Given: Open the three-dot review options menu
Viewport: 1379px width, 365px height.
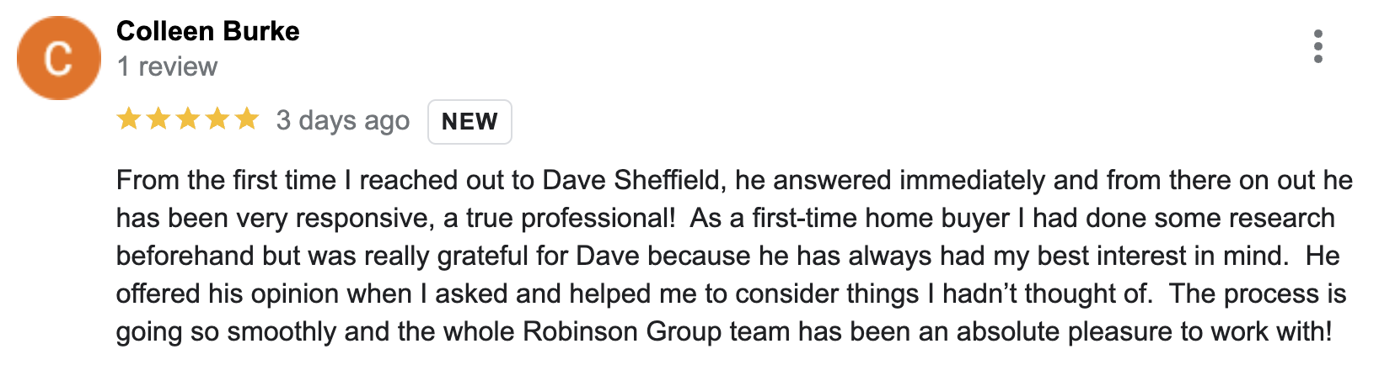Looking at the screenshot, I should pos(1318,46).
